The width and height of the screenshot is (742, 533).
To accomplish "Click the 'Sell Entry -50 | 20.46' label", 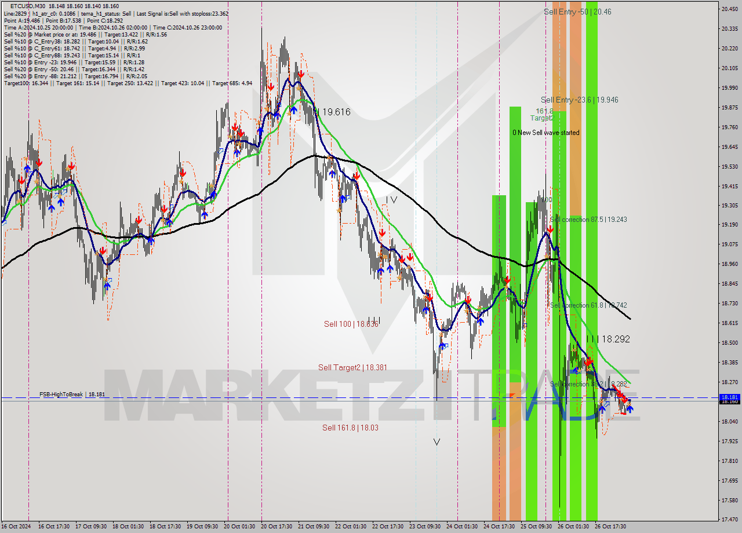I will [577, 12].
